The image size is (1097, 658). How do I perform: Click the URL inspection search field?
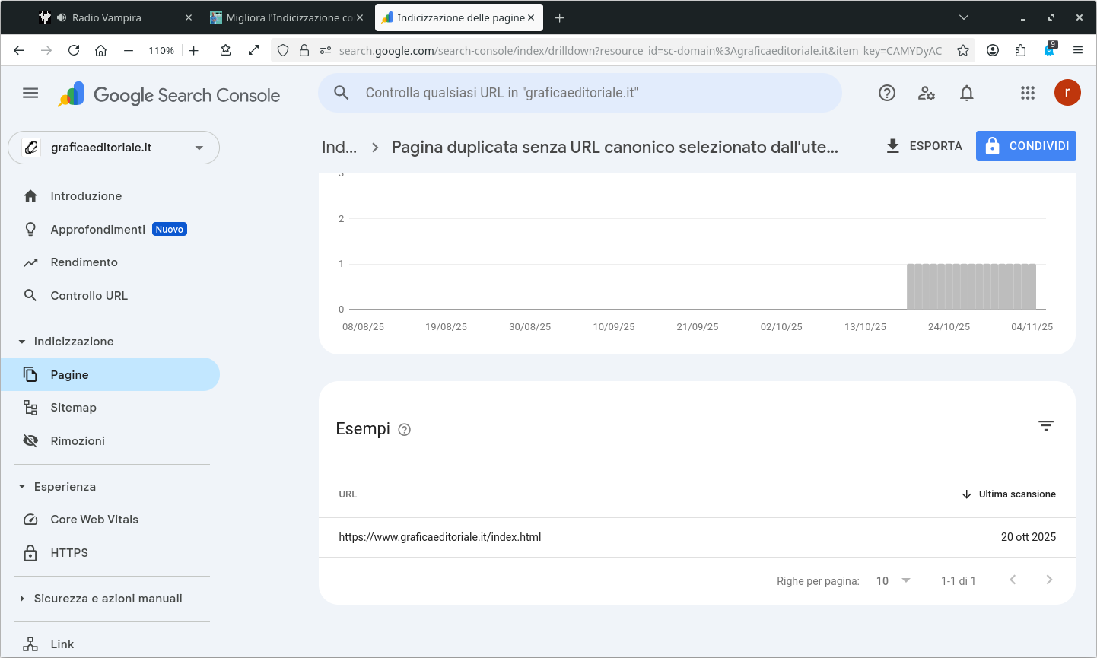click(x=578, y=93)
